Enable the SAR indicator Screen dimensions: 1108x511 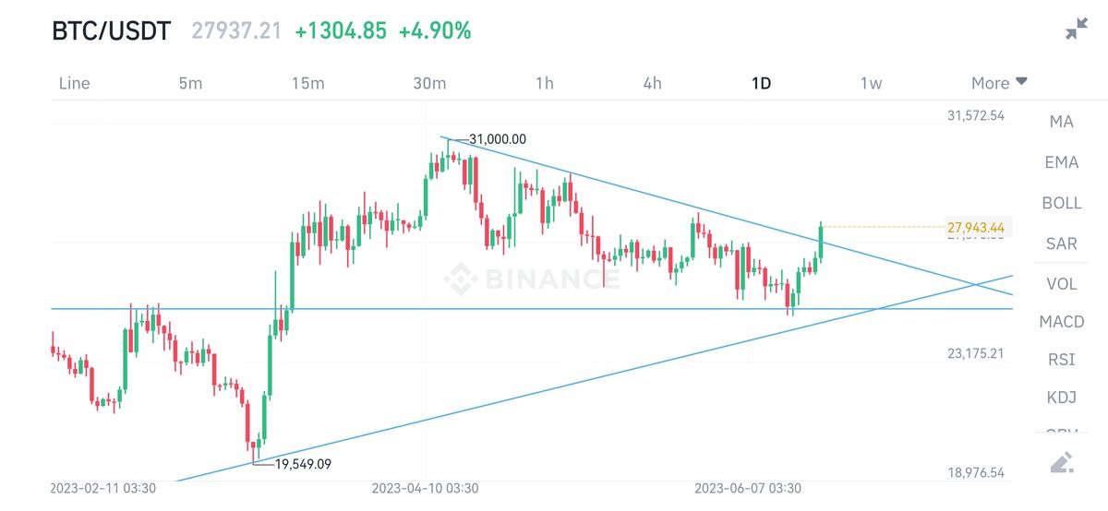pyautogui.click(x=1062, y=244)
